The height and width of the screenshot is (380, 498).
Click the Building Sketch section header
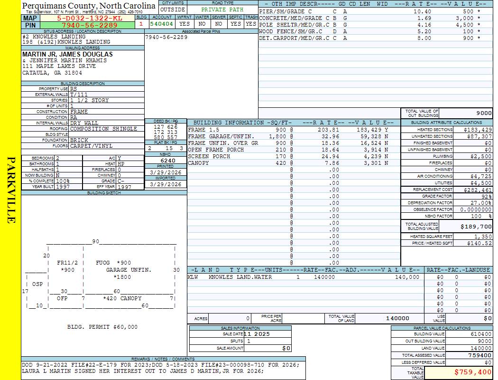[x=104, y=193]
